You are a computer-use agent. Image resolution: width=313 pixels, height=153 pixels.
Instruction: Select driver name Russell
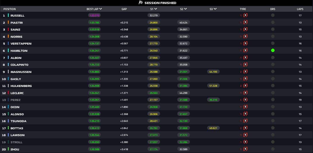pos(18,15)
